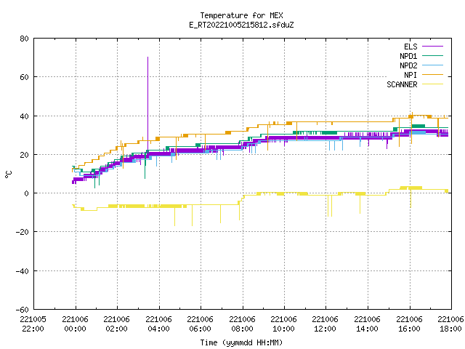Pick the purple ELS legend line sample
Image resolution: width=465 pixels, height=349 pixels.
click(432, 47)
